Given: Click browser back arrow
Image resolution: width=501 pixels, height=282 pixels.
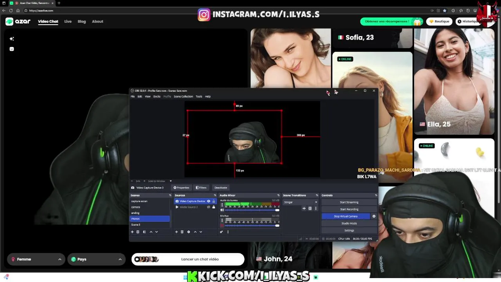Looking at the screenshot, I should click(x=4, y=11).
